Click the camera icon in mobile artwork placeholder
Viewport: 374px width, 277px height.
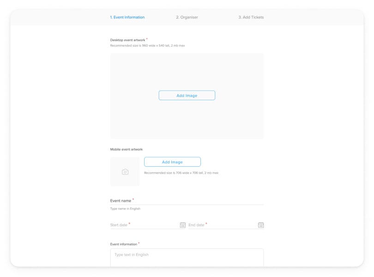pos(125,172)
